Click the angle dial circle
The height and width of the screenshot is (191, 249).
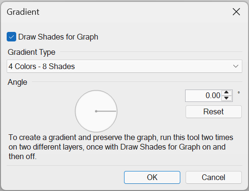pos(96,111)
